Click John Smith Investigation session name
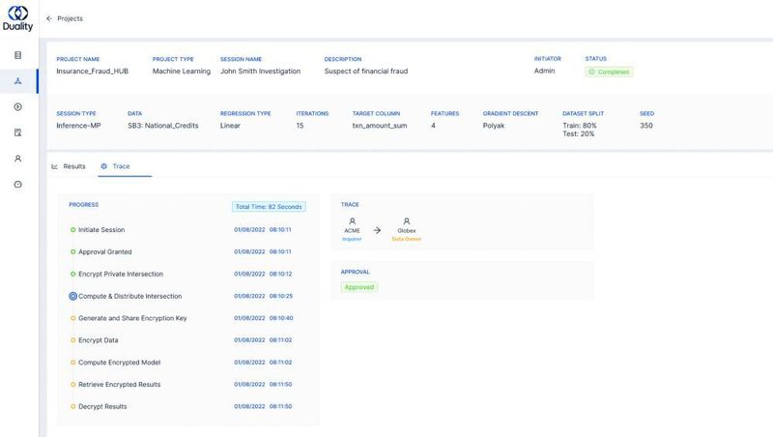Screen dimensions: 773x437 click(x=260, y=72)
